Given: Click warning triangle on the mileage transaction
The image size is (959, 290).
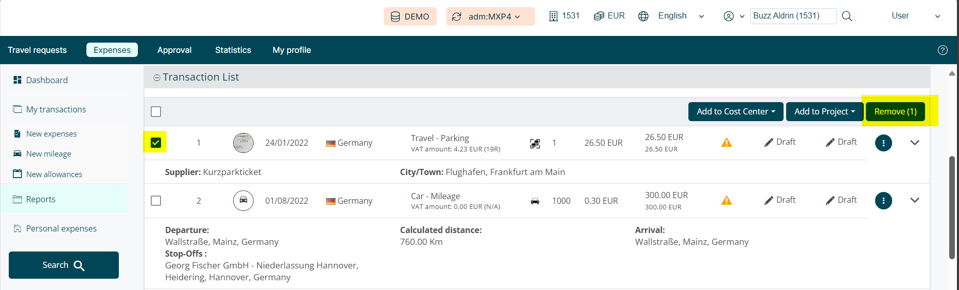Looking at the screenshot, I should (x=726, y=201).
